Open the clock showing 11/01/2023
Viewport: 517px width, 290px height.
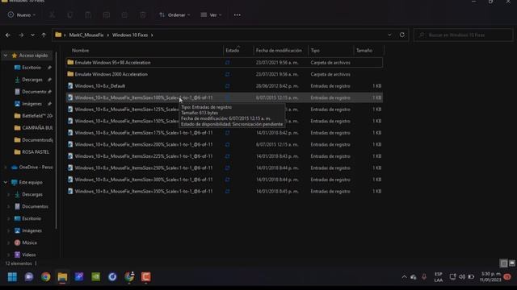pyautogui.click(x=490, y=277)
